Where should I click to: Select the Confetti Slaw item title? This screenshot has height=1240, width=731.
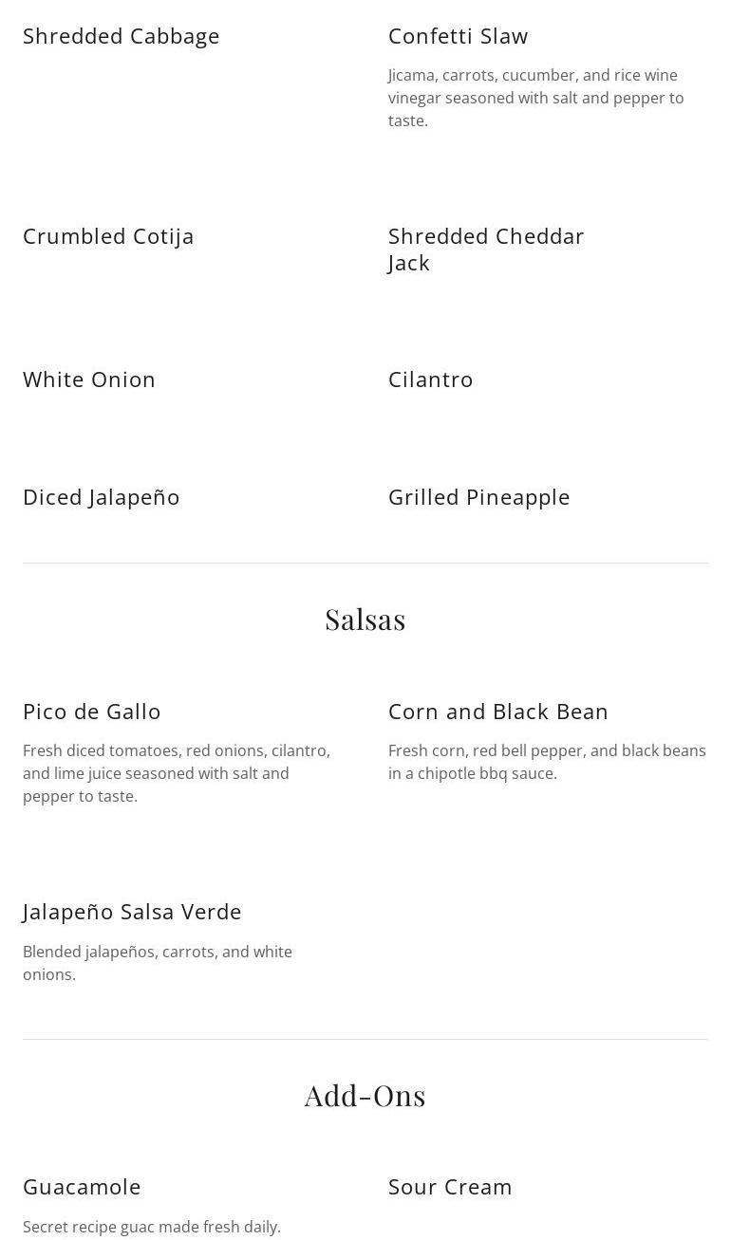coord(458,36)
